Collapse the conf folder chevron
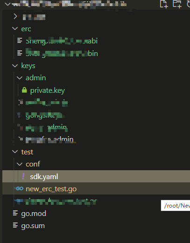The width and height of the screenshot is (190, 243). [20, 164]
